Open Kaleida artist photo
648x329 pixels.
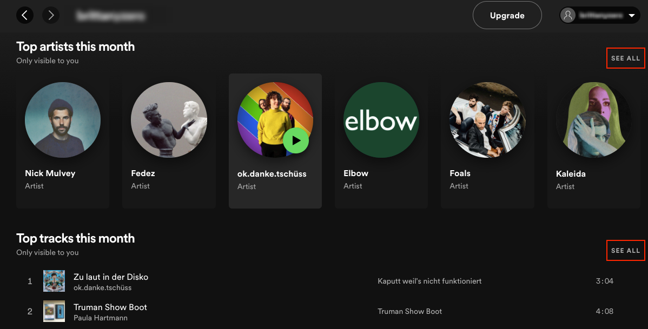(594, 120)
